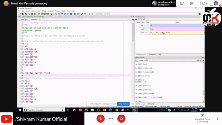This screenshot has width=222, height=125.
Task: Open the Meet chat icon
Action: pyautogui.click(x=192, y=3)
